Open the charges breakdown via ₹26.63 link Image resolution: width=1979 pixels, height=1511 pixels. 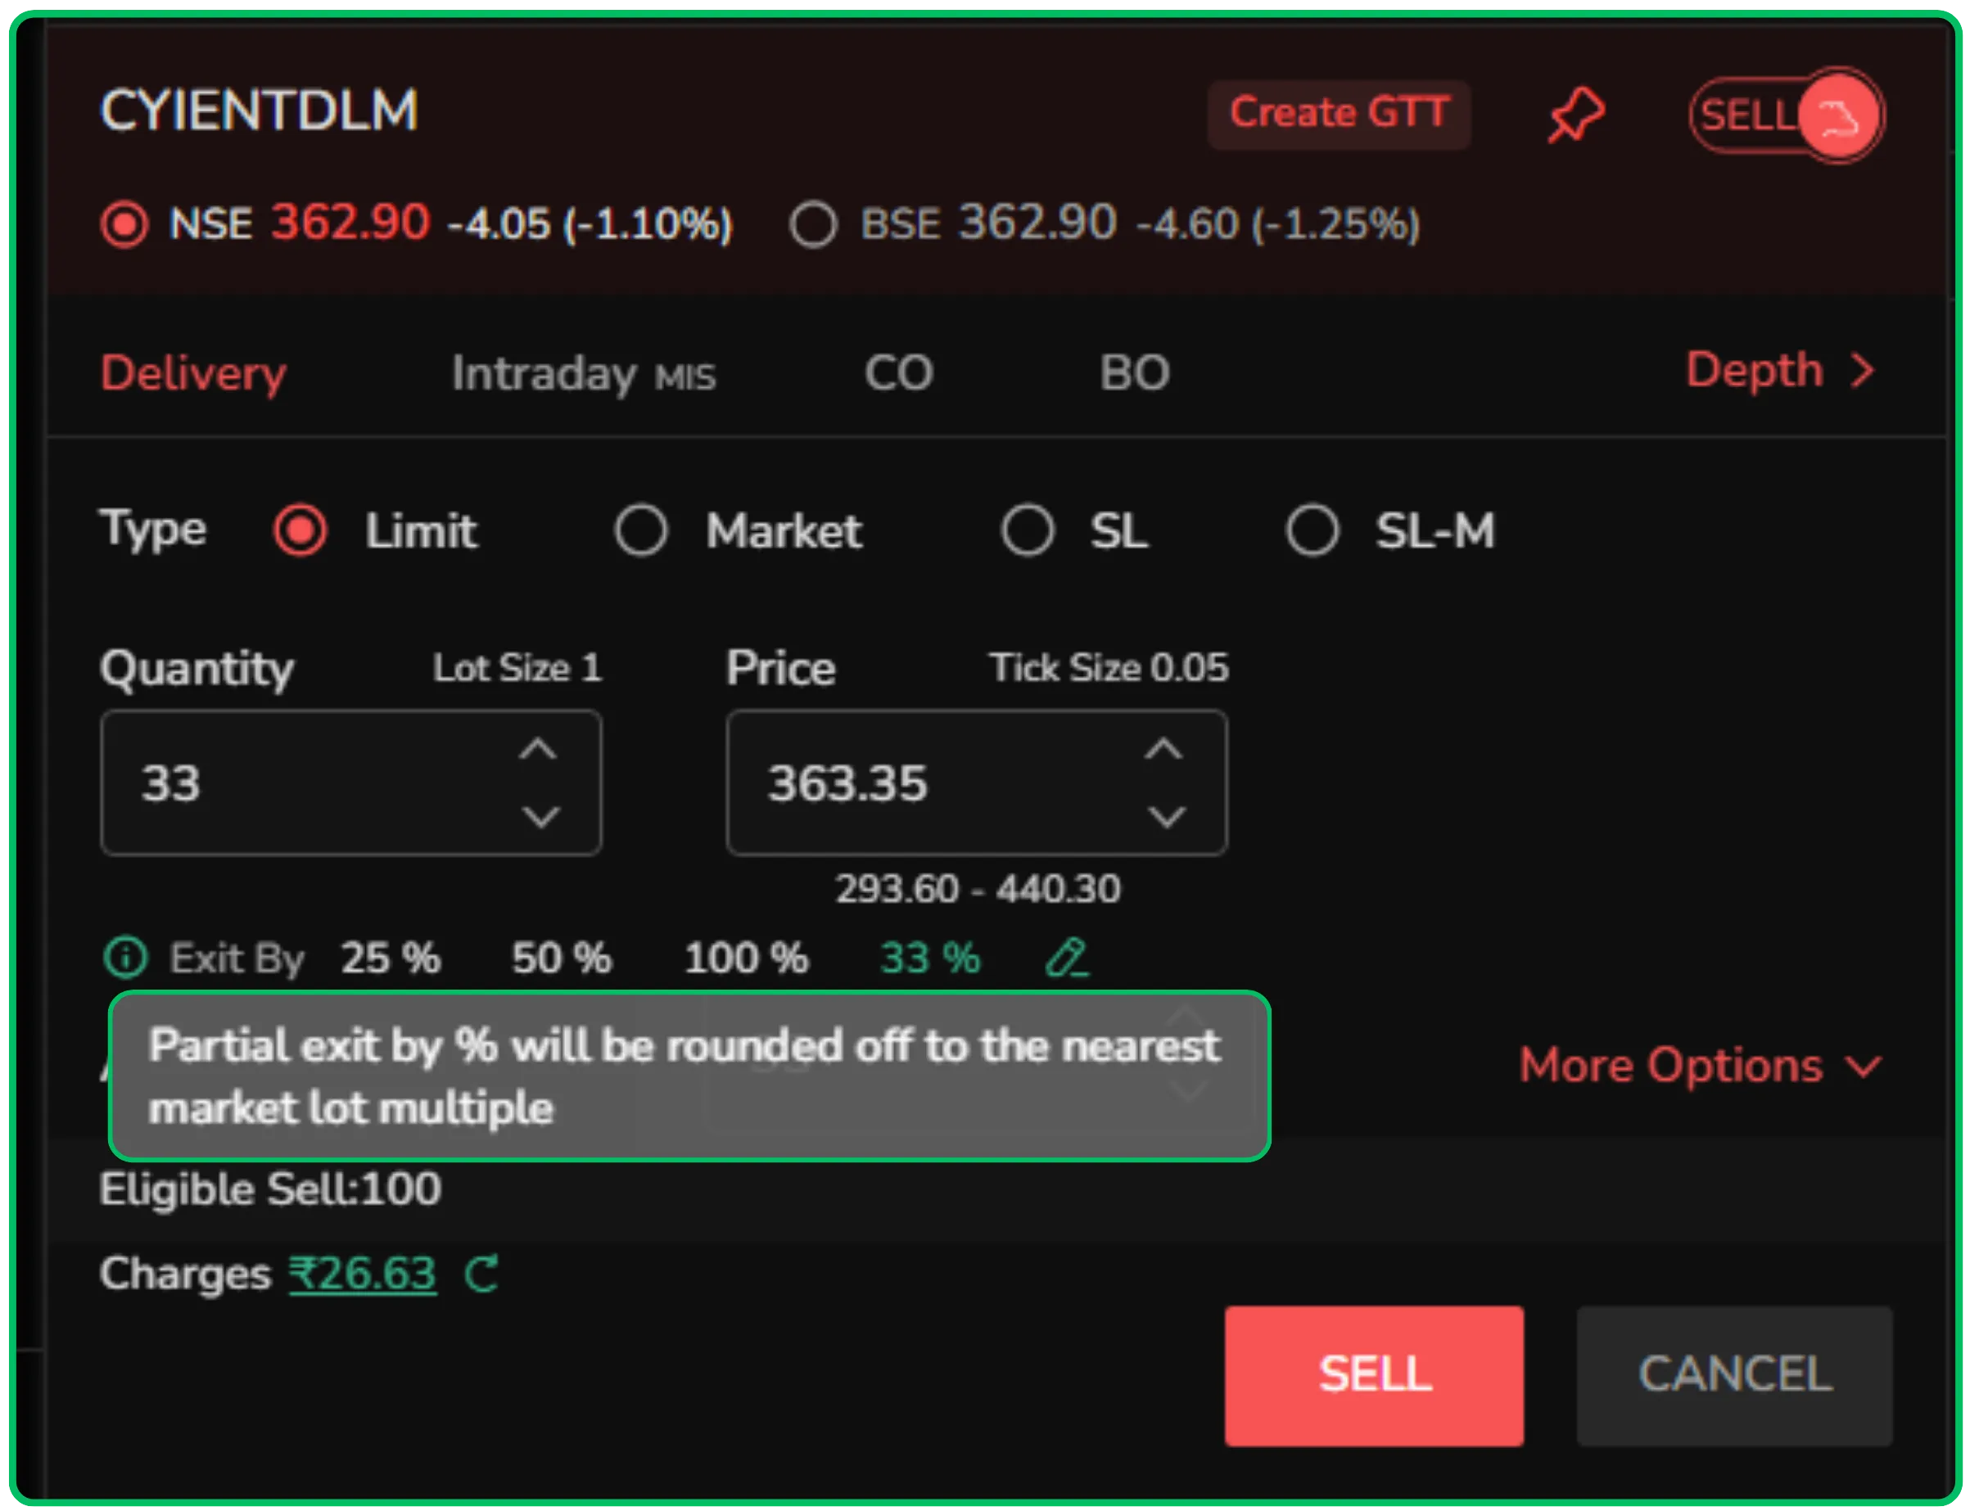[x=362, y=1272]
